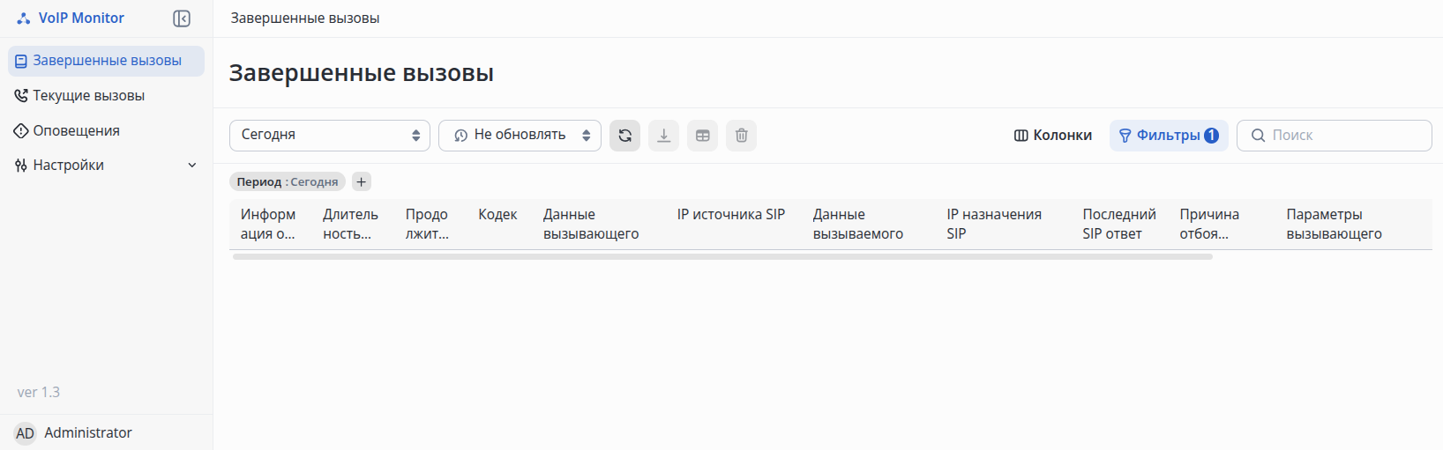Screen dimensions: 1443x450
Task: Click the refresh table icon
Action: pos(624,136)
